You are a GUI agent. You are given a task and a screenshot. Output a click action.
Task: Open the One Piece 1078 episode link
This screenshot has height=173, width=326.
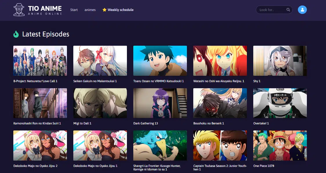click(264, 166)
